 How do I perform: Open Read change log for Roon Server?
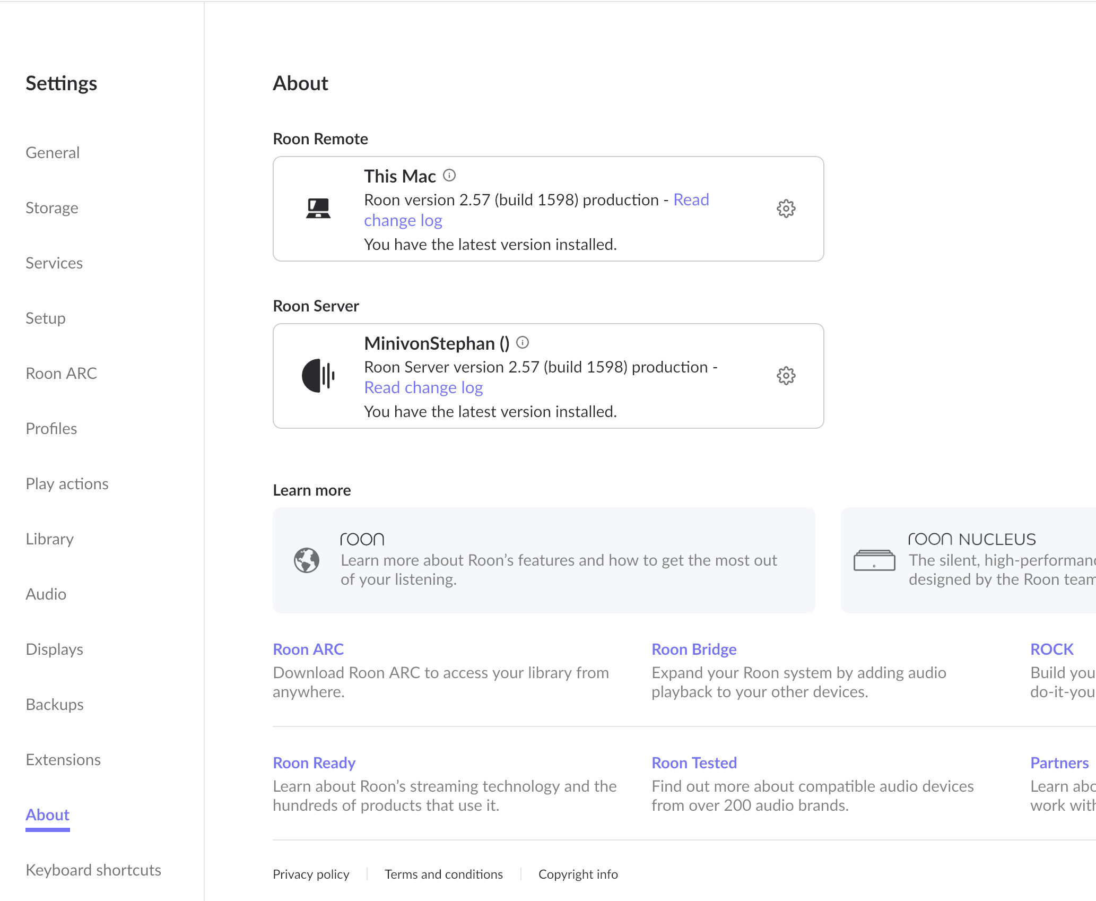pyautogui.click(x=423, y=388)
